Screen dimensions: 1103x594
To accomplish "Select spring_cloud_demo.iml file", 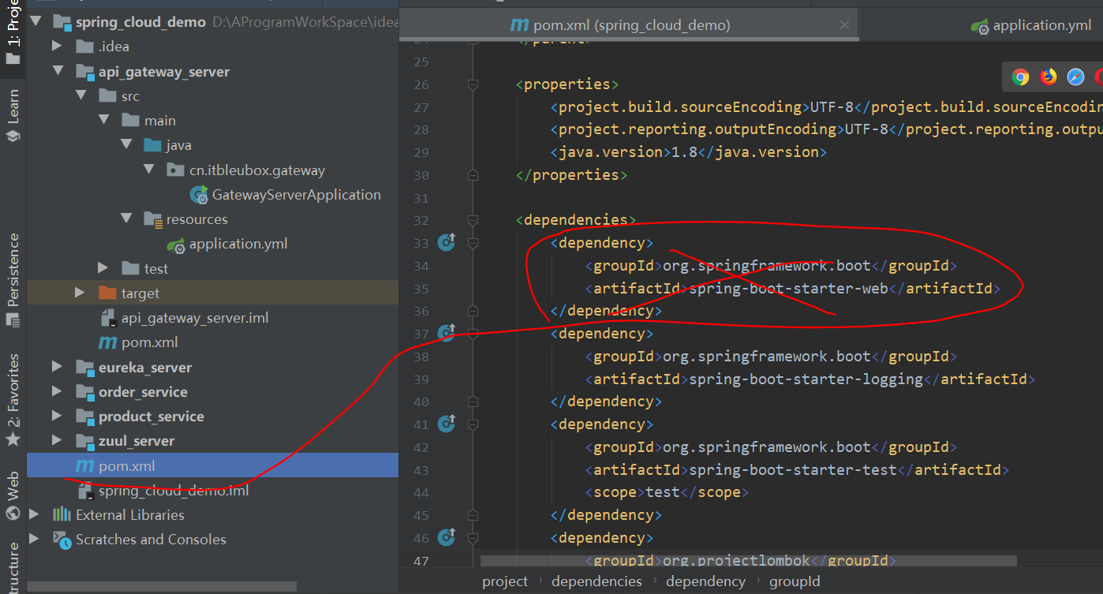I will click(174, 490).
